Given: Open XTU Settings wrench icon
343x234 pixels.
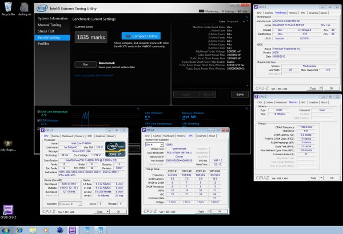Looking at the screenshot, I should pyautogui.click(x=223, y=11).
